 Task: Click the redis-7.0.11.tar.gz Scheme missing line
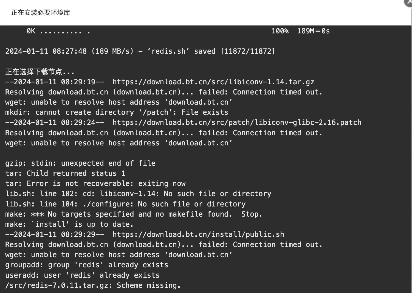point(93,285)
